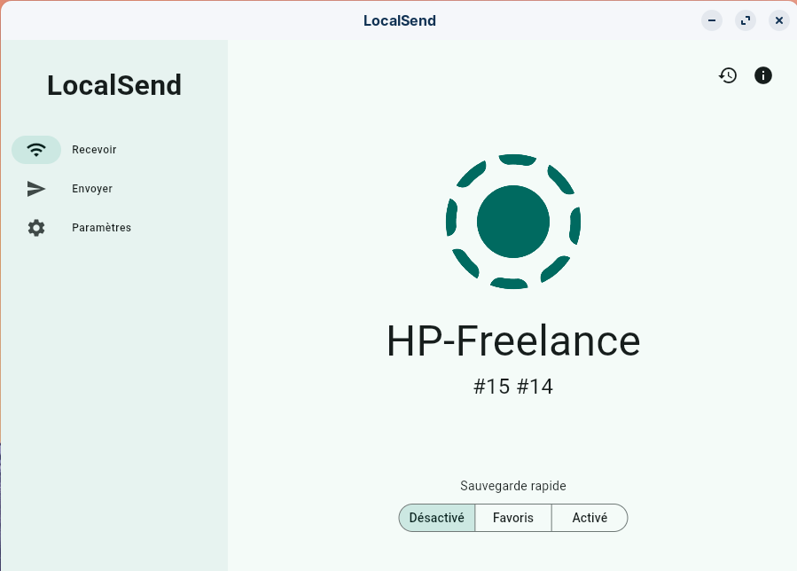
Task: Open the transfer history clock icon
Action: click(728, 75)
